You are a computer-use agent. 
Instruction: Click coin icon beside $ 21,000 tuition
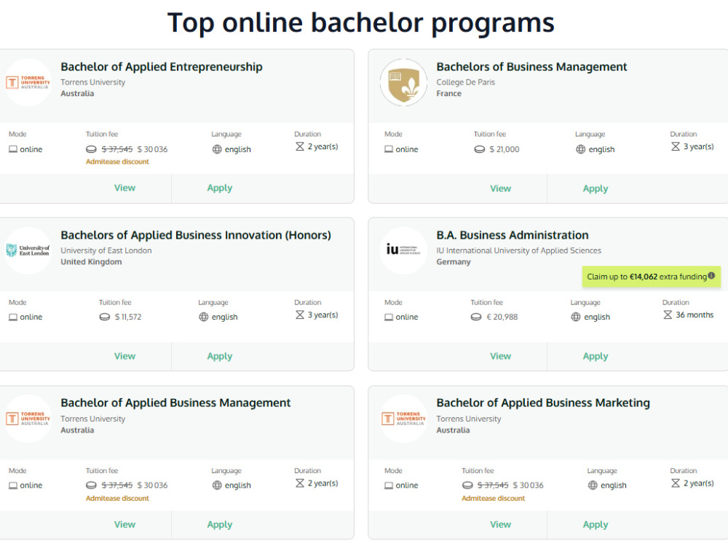click(480, 149)
